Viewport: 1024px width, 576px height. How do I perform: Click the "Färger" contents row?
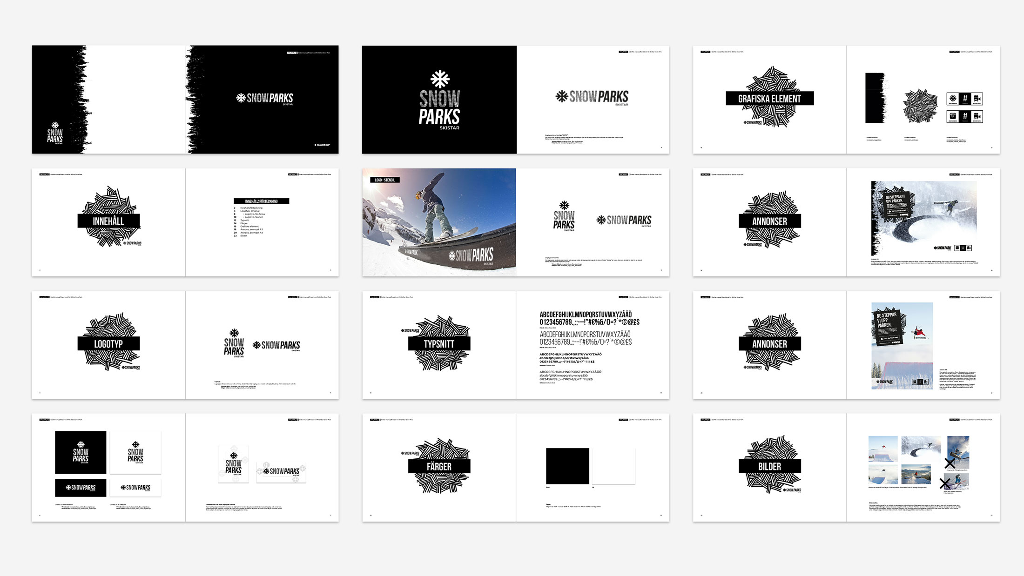[x=241, y=223]
